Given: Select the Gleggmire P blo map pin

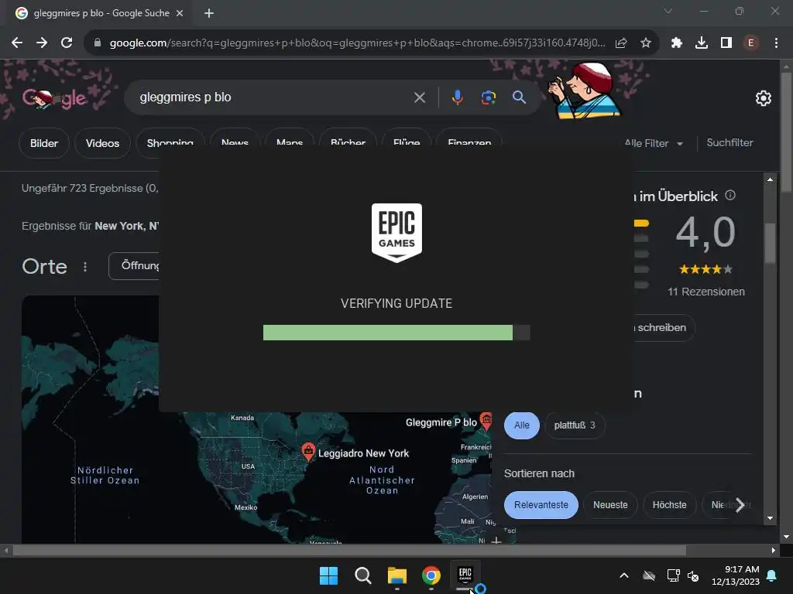Looking at the screenshot, I should pos(486,421).
